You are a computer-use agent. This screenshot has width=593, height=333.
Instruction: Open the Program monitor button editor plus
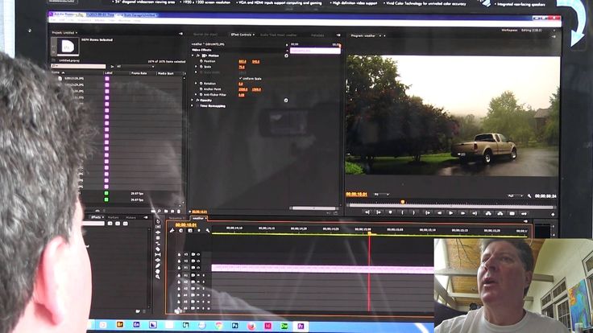(553, 214)
